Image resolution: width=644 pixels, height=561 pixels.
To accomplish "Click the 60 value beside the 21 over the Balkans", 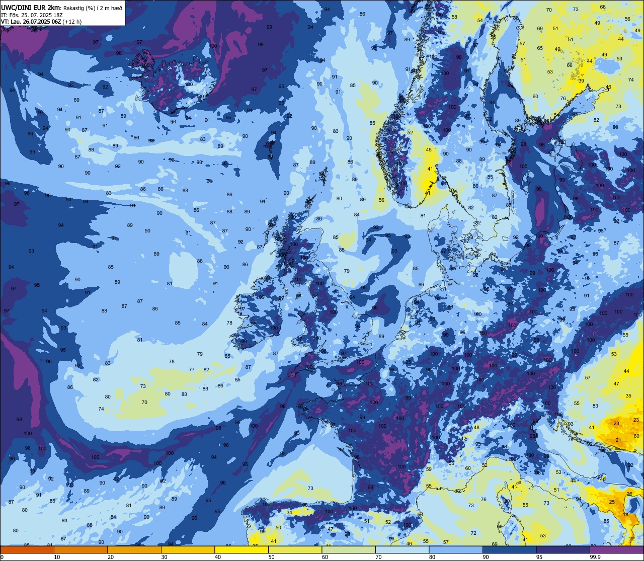I will pos(636,436).
